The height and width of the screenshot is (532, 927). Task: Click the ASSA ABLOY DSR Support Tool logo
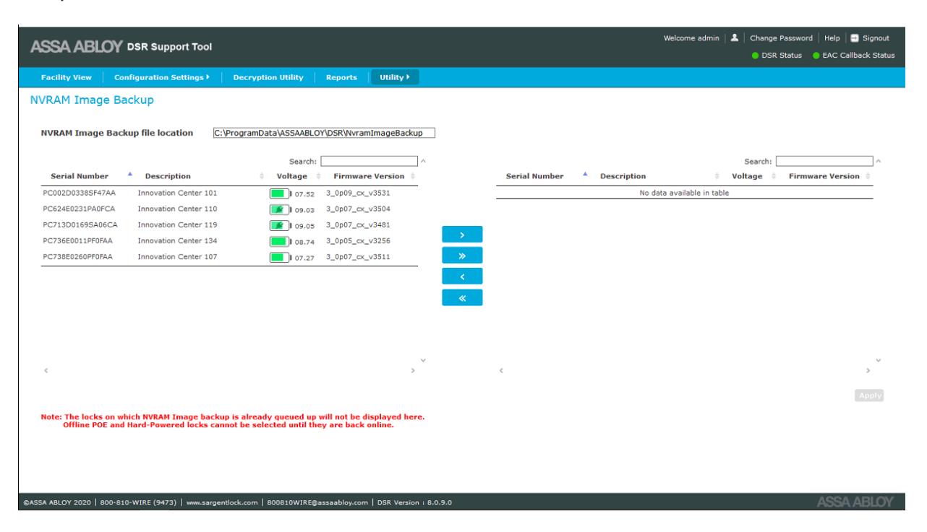point(121,48)
